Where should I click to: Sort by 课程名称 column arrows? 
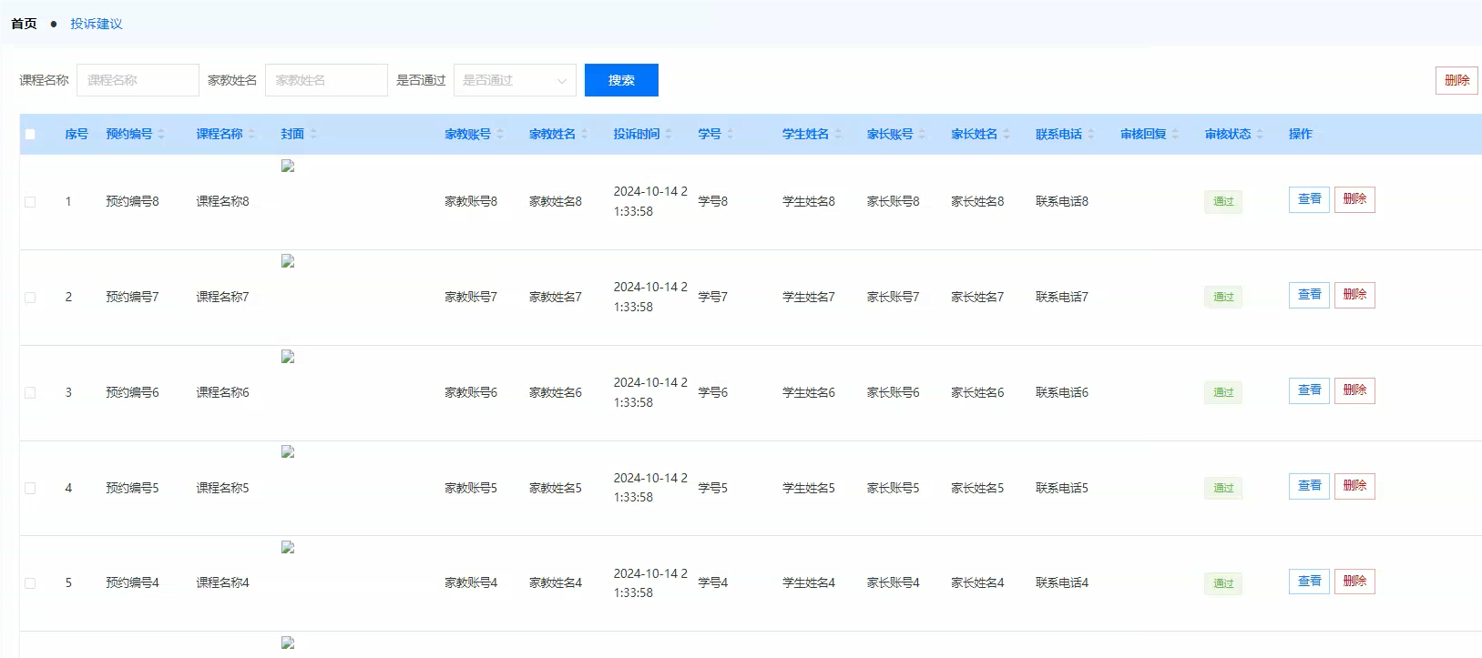tap(251, 134)
